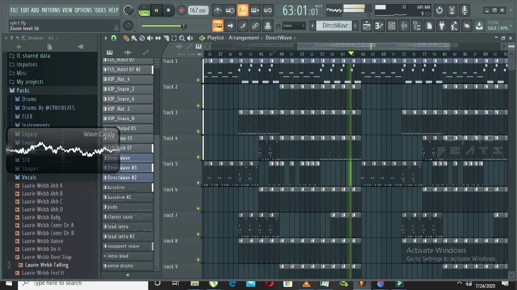
Task: Open the Line snap dropdown
Action: pyautogui.click(x=294, y=26)
